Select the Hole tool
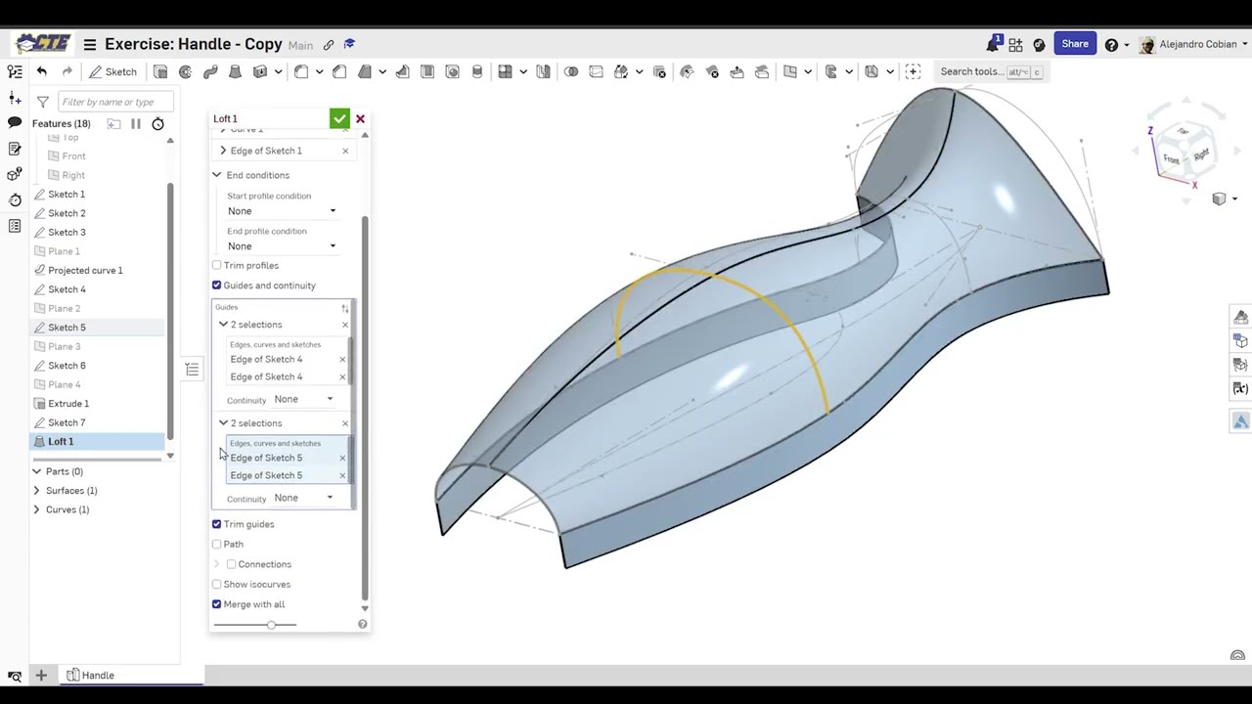 [452, 71]
